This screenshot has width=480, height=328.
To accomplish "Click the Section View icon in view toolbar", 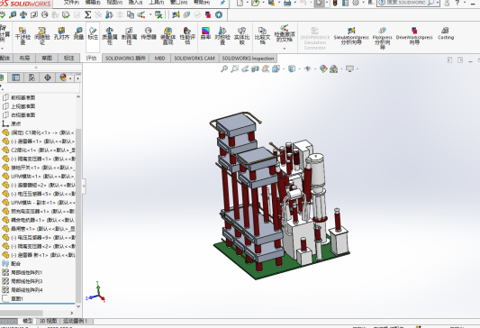I will [255, 68].
